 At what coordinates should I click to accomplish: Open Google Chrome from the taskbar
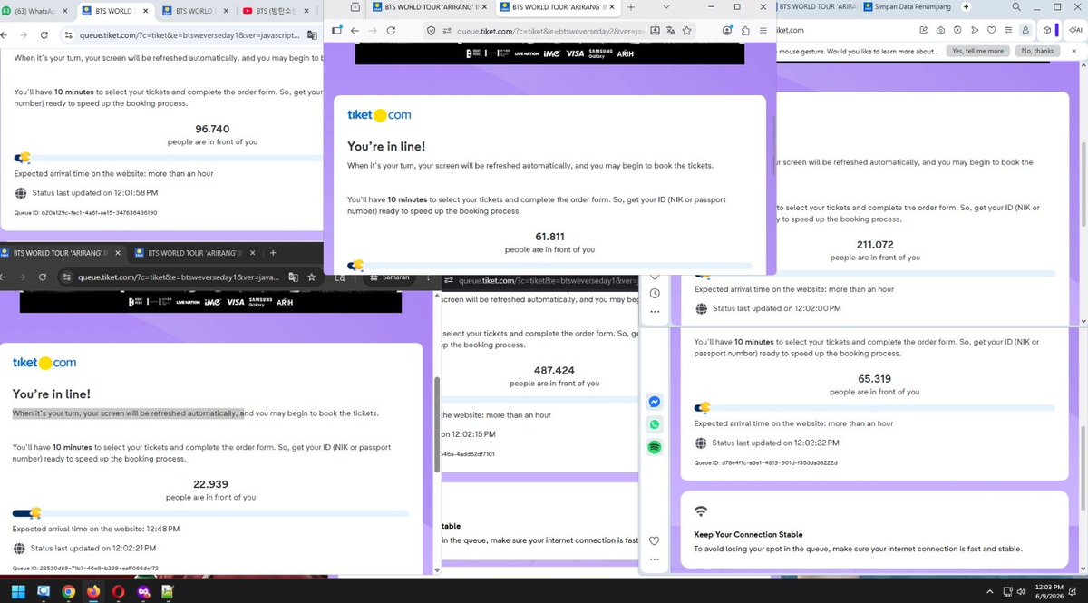click(68, 592)
